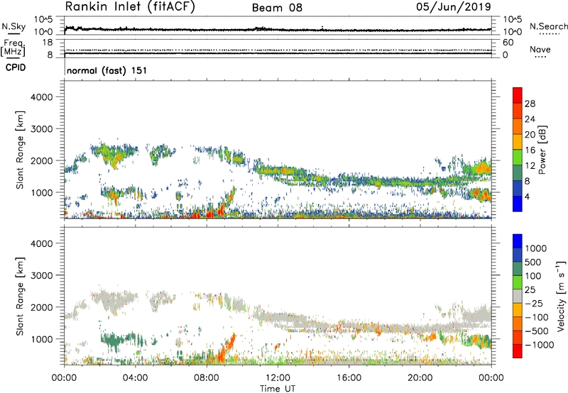The image size is (568, 393).
Task: Select the power panel 'Slant Range [km]' label
Action: tap(20, 150)
